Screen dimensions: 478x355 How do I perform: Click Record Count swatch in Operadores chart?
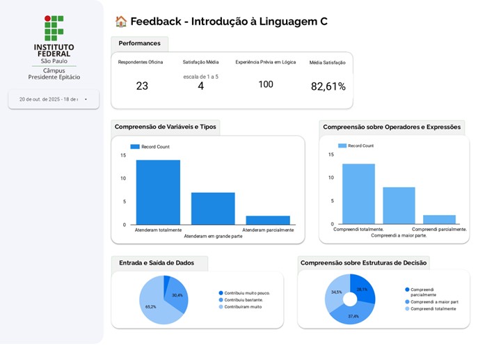tap(342, 146)
